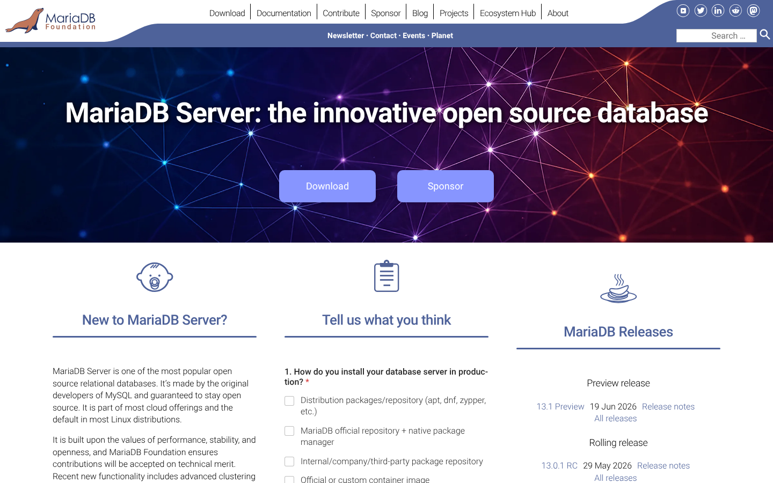Click All releases under Preview release
The height and width of the screenshot is (483, 773).
(616, 419)
